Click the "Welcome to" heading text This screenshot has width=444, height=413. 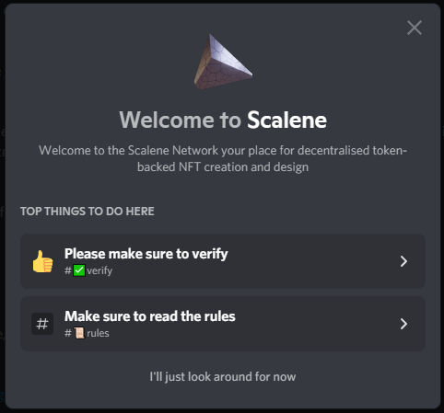181,120
